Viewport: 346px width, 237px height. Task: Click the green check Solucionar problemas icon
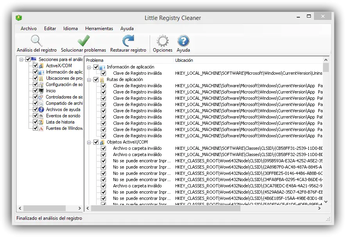pos(83,41)
